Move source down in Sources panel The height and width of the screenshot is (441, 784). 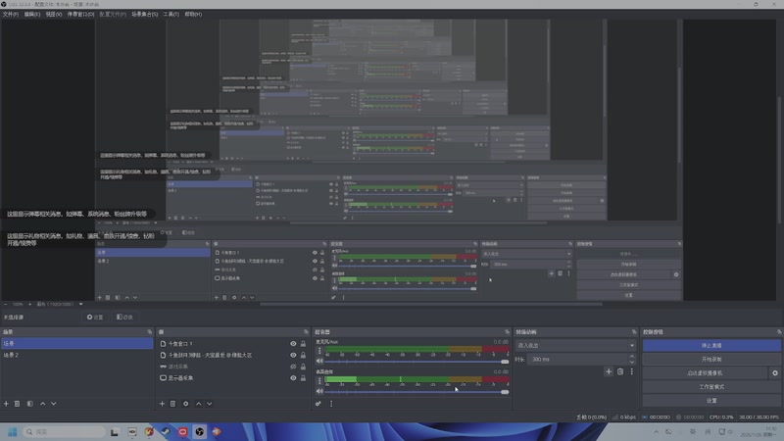click(x=210, y=404)
